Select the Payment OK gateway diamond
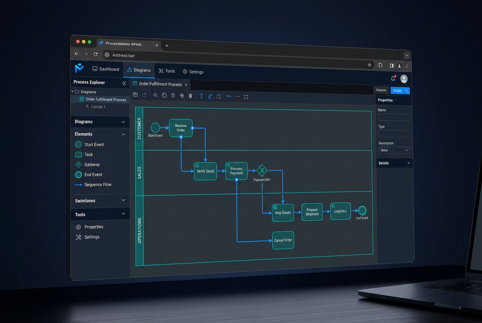 (x=262, y=170)
